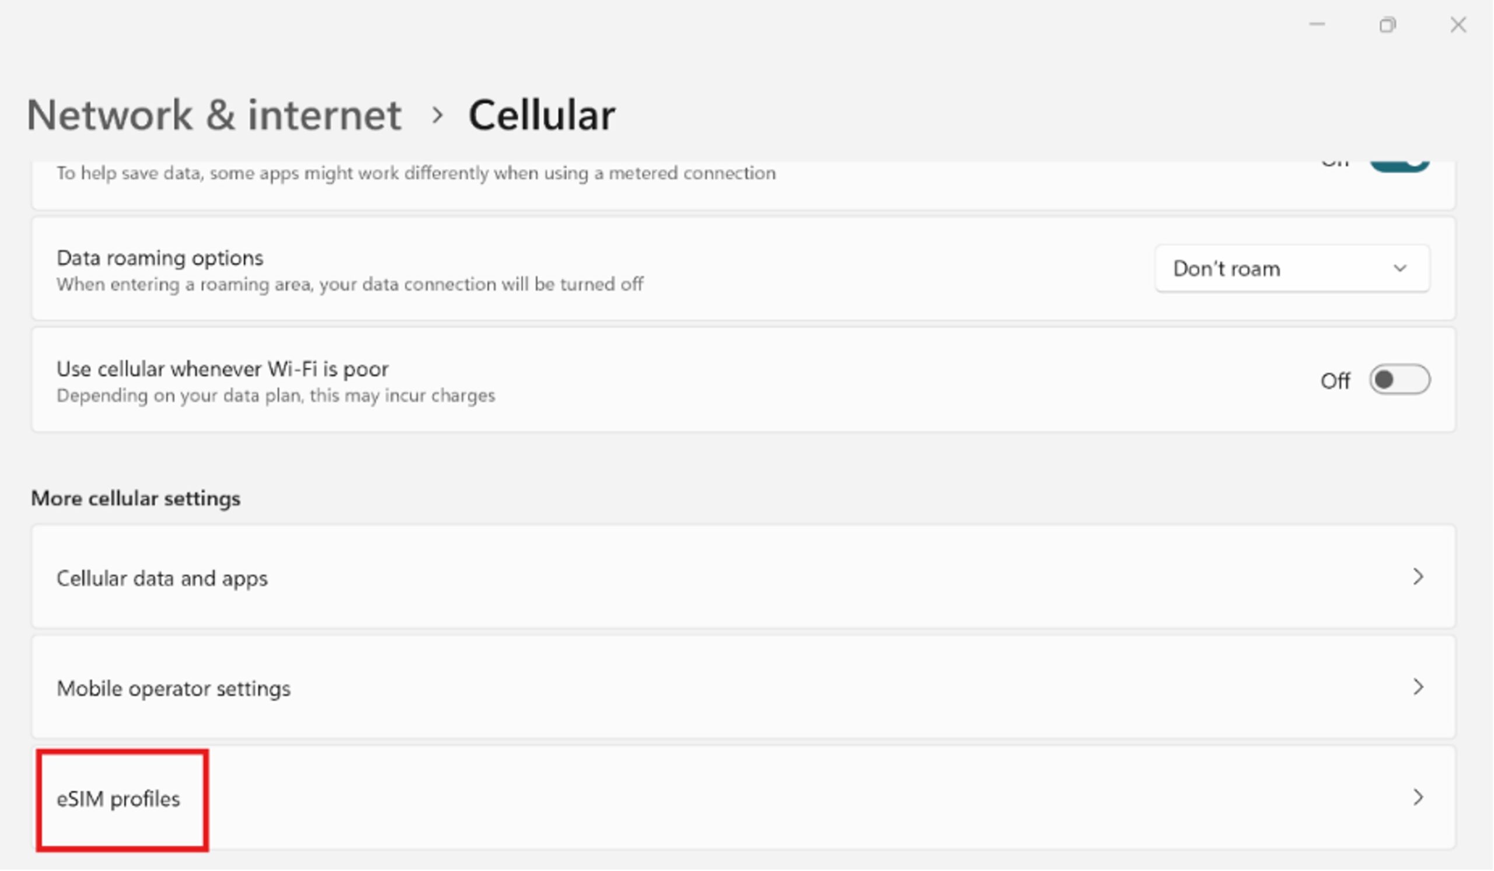This screenshot has width=1494, height=871.
Task: Click the Data roaming options label
Action: tap(160, 258)
